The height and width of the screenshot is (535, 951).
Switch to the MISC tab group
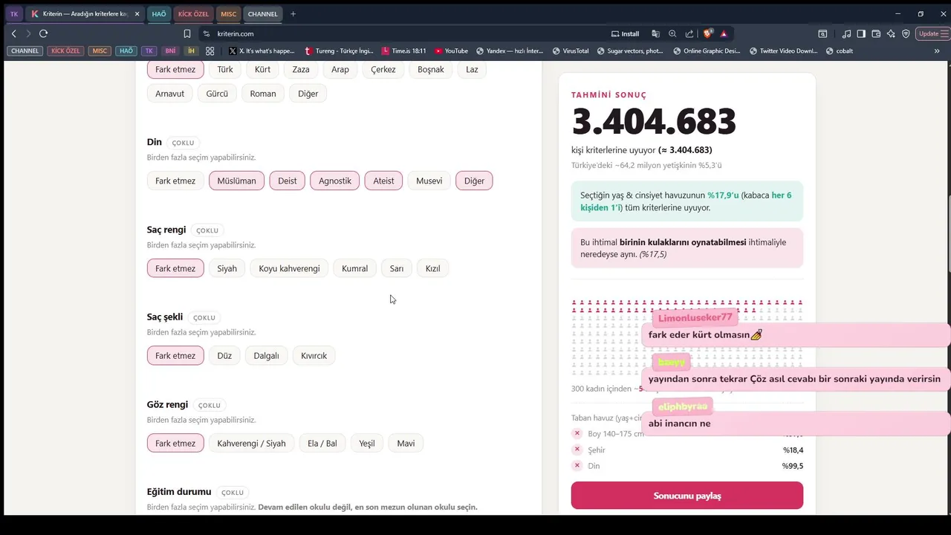[x=229, y=14]
